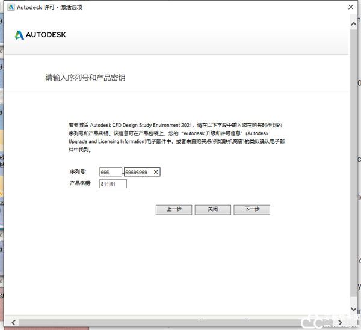Screen dimensions: 361x330
Task: Click the 产品密钥 label
Action: pyautogui.click(x=81, y=183)
